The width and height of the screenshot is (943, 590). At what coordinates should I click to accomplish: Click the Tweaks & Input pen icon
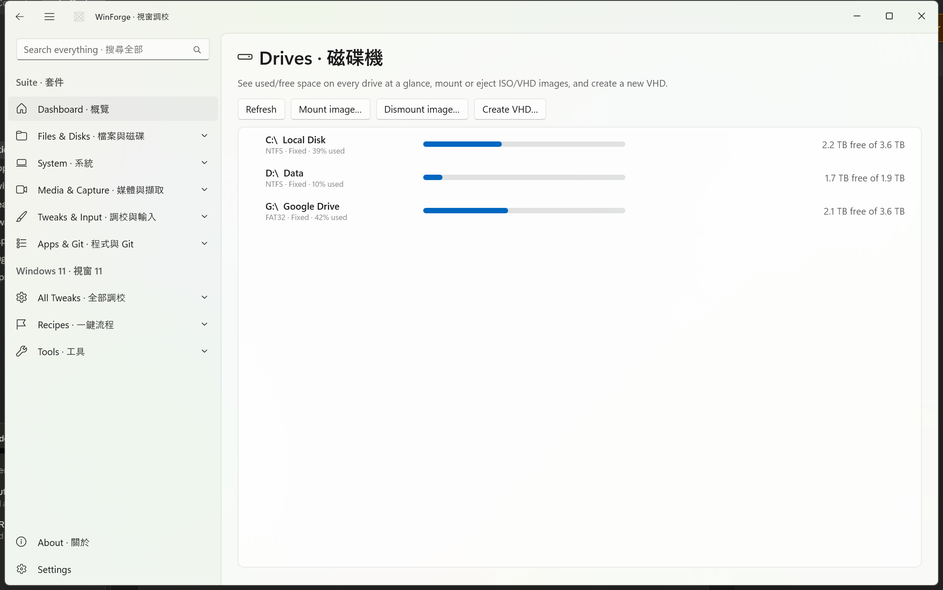(22, 216)
